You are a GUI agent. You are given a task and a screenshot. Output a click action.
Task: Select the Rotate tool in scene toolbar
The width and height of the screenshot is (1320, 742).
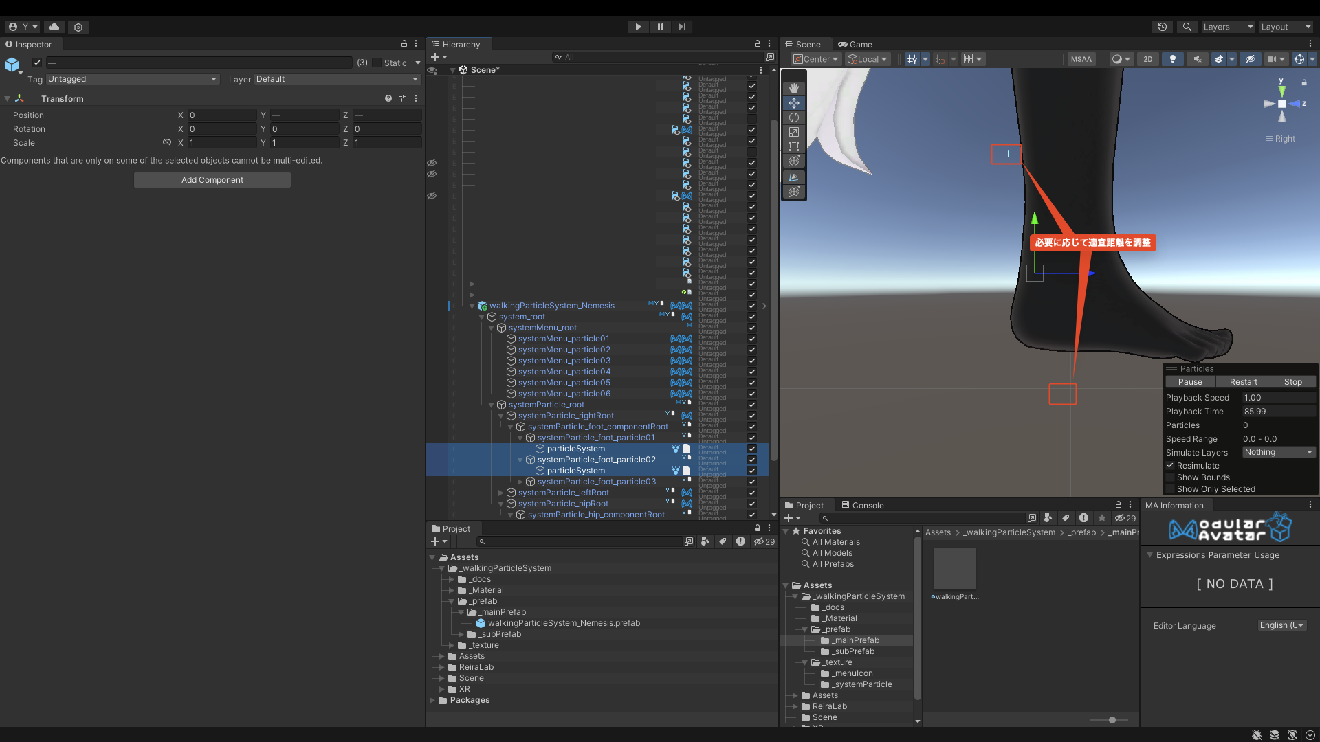click(x=794, y=117)
